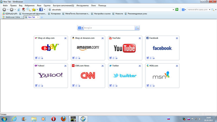Click the Google search field on page
The width and height of the screenshot is (217, 122).
click(x=109, y=28)
